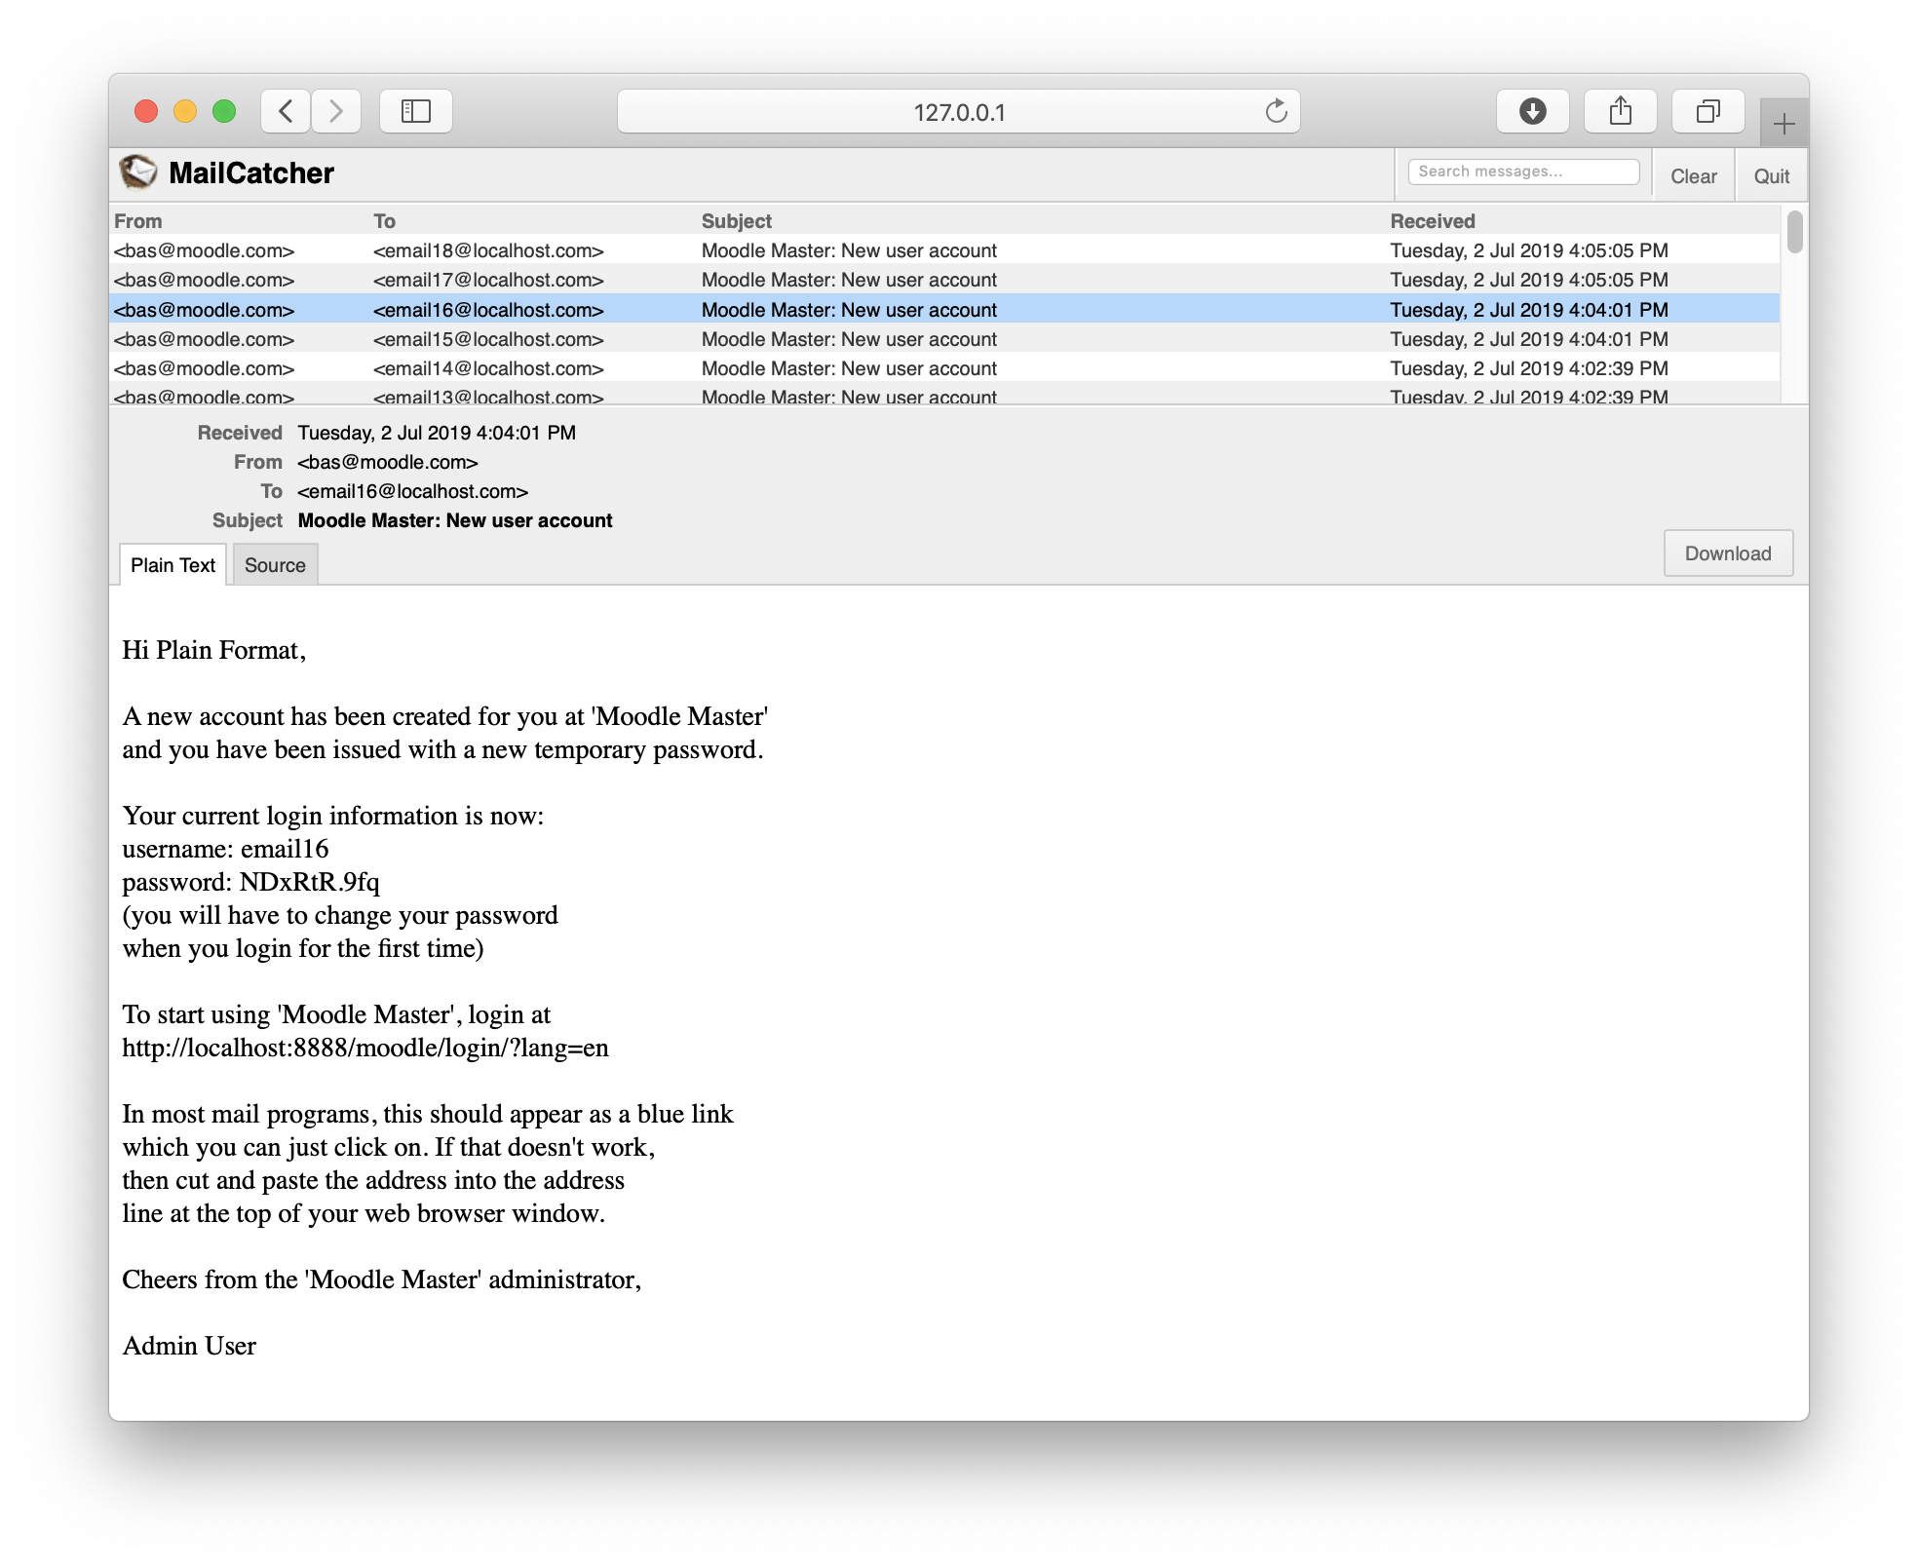Screen dimensions: 1918x1565
Task: Open a new tab with plus button
Action: [1784, 124]
